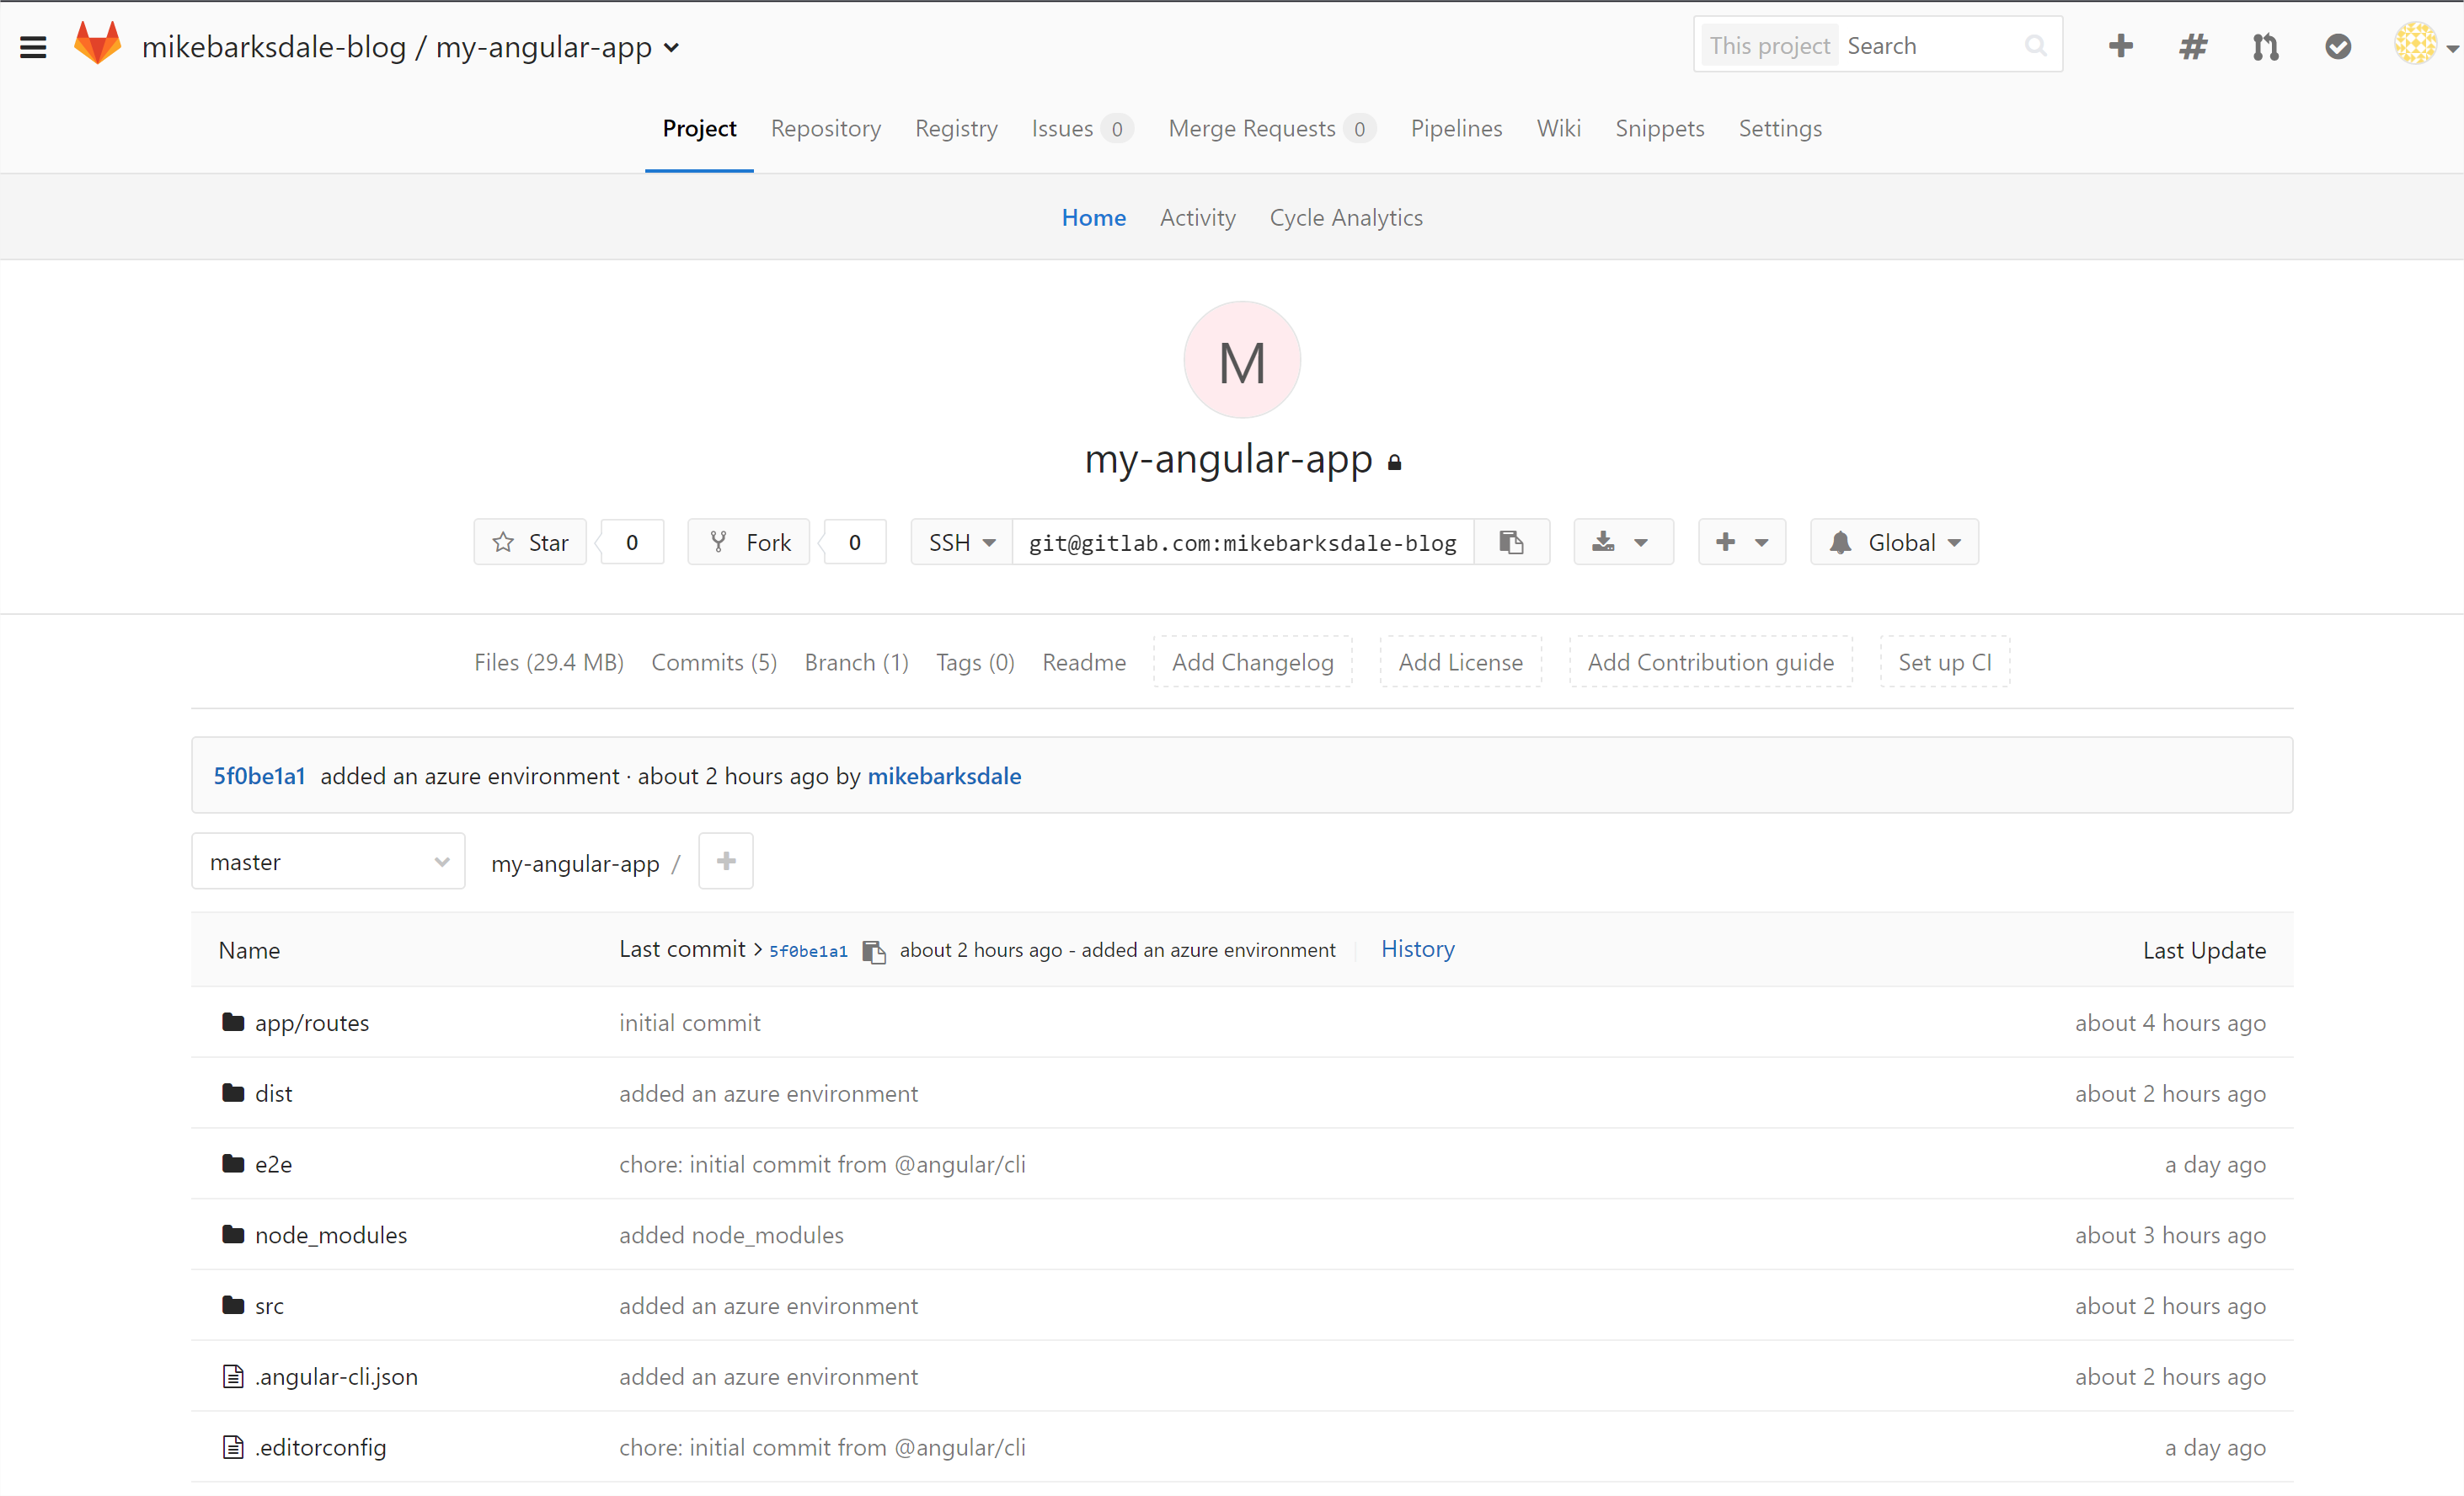Create new project via plus icon
The width and height of the screenshot is (2464, 1496).
[2120, 45]
